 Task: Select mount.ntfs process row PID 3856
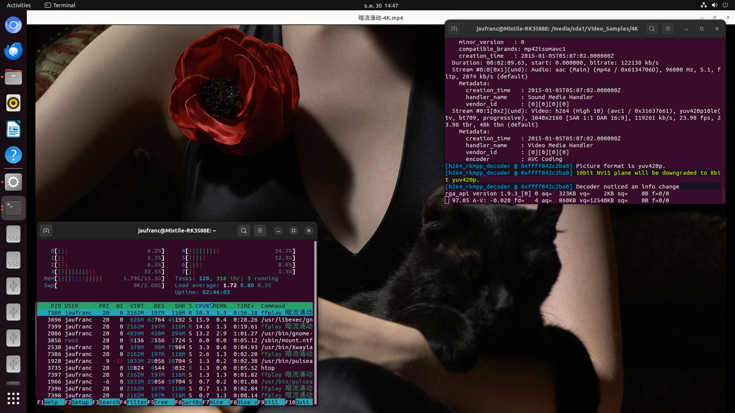coord(175,340)
